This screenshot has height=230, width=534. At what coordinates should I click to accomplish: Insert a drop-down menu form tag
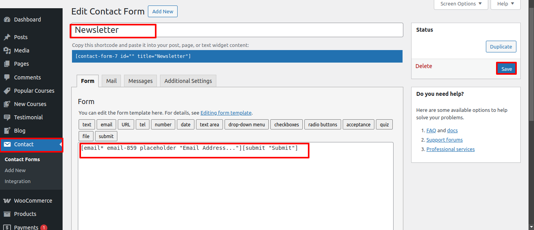(x=246, y=124)
